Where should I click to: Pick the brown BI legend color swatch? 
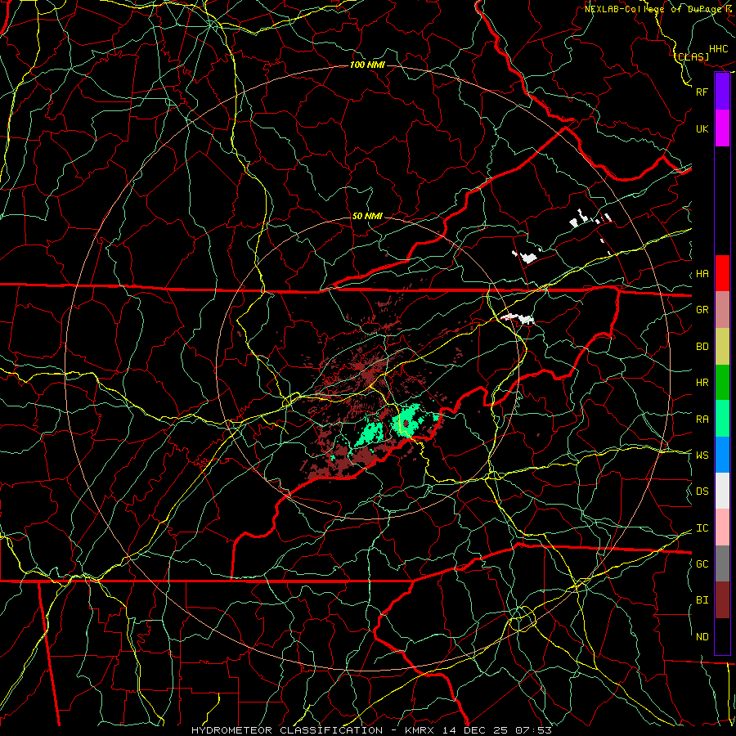(x=722, y=600)
